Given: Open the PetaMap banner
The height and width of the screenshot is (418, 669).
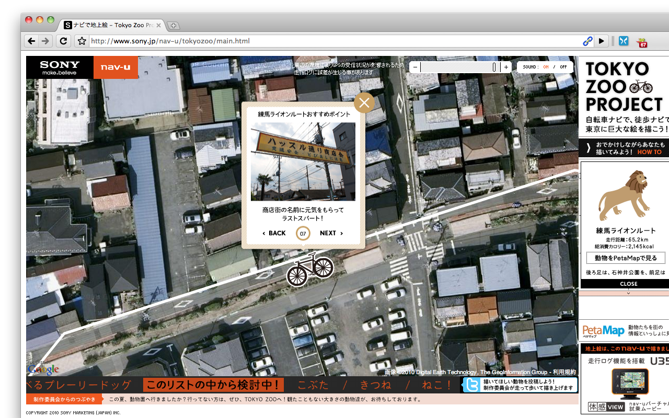Looking at the screenshot, I should [x=625, y=330].
